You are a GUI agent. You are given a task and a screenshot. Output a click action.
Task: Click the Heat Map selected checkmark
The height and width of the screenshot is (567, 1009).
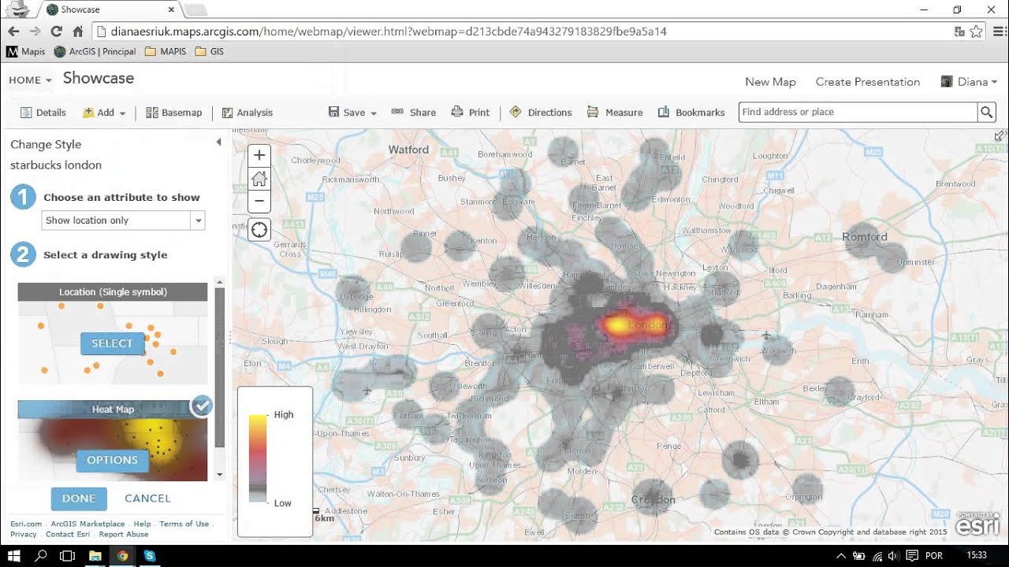coord(202,406)
